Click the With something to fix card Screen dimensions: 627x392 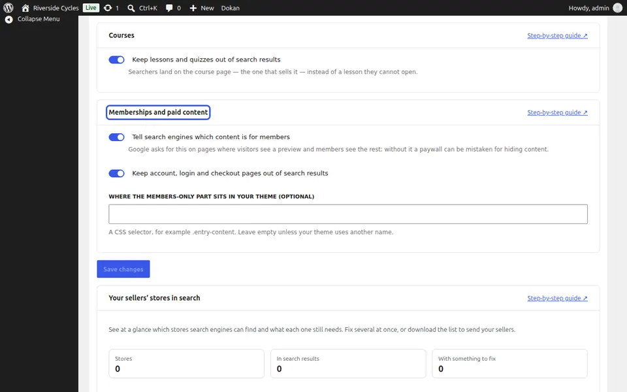pyautogui.click(x=510, y=364)
